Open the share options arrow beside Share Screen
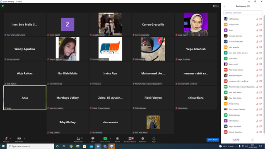Viewport: 265px width, 149px height. click(x=110, y=139)
